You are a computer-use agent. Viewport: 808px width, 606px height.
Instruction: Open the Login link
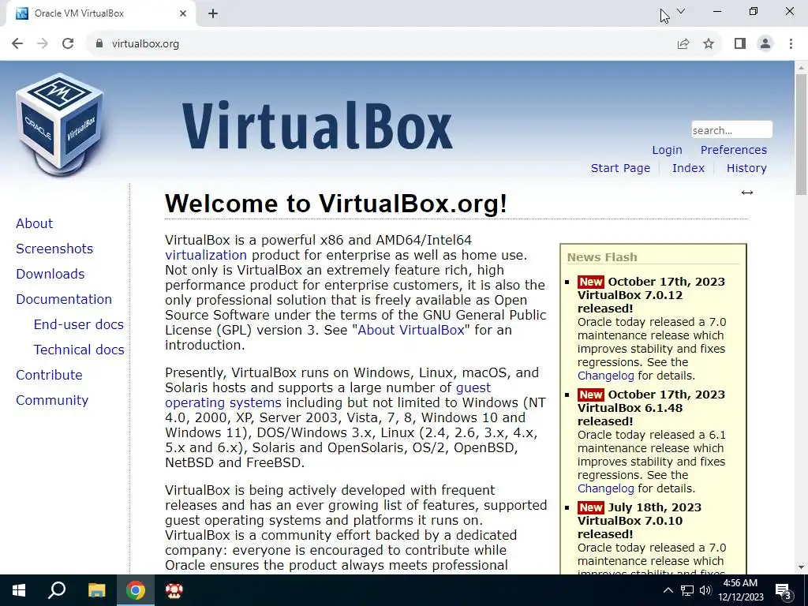667,150
